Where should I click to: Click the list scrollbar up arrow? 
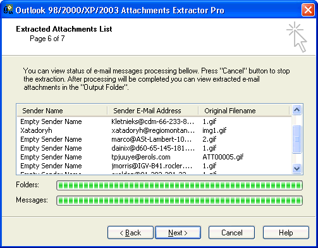(297, 110)
